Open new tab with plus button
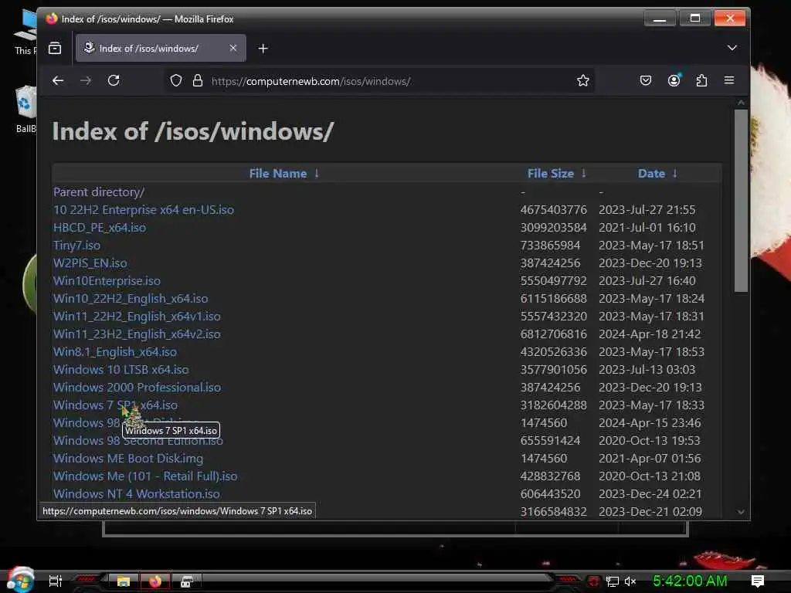 263,49
